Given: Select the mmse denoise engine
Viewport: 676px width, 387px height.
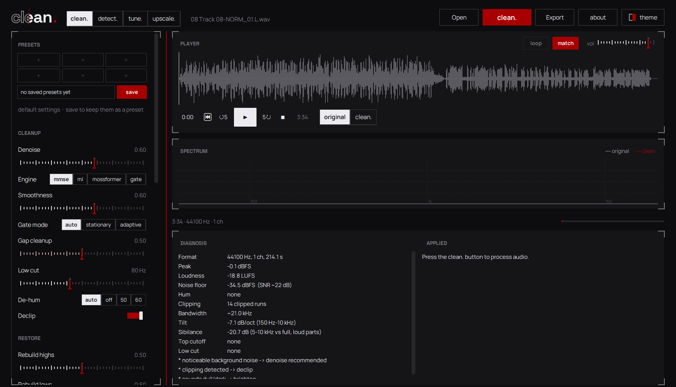Looking at the screenshot, I should (61, 179).
